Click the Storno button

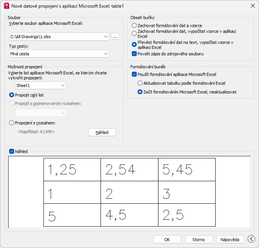coord(199,239)
